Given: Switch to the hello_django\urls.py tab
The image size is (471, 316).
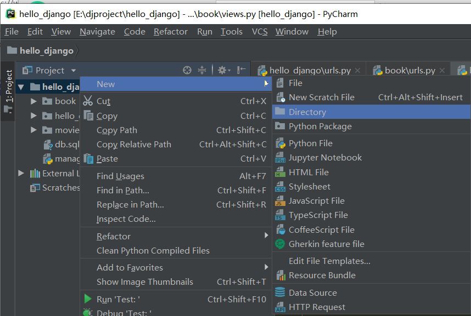Looking at the screenshot, I should tap(309, 71).
